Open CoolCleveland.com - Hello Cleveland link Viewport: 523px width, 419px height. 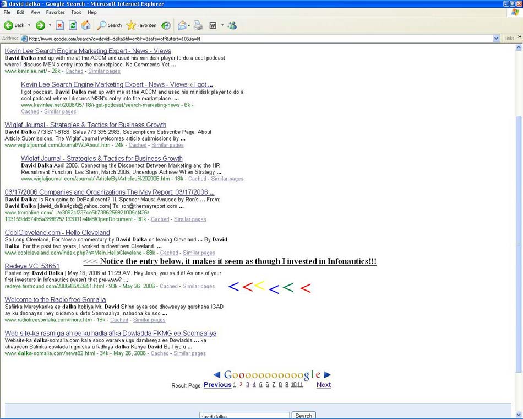pos(57,233)
